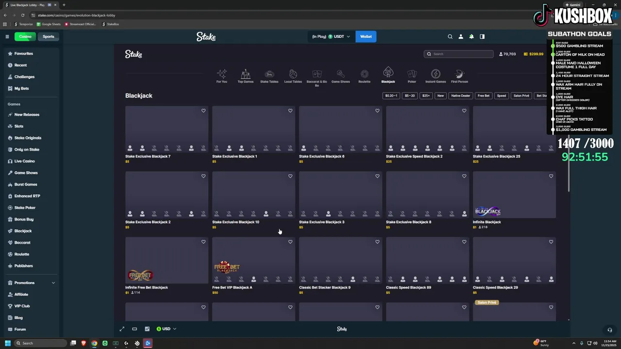Click the lobby Search input field

(458, 54)
